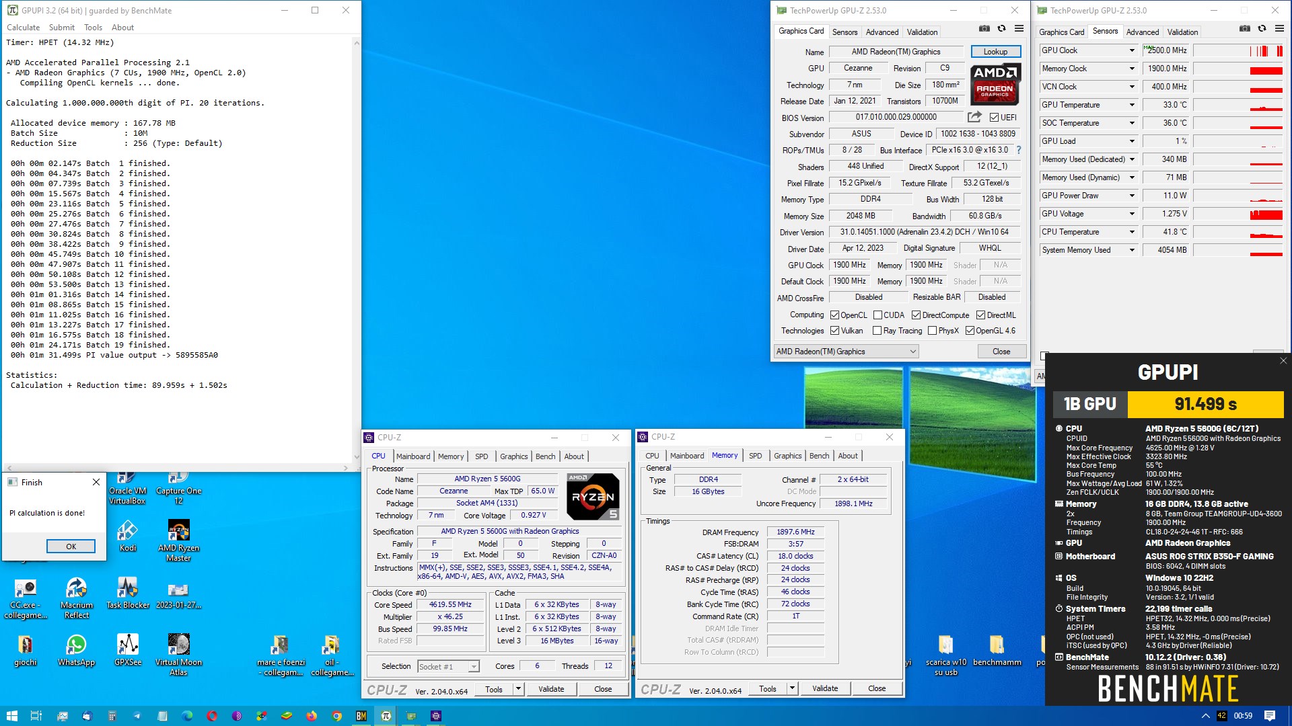Expand VCN Clock sensor dropdown
This screenshot has height=726, width=1292.
[x=1132, y=87]
